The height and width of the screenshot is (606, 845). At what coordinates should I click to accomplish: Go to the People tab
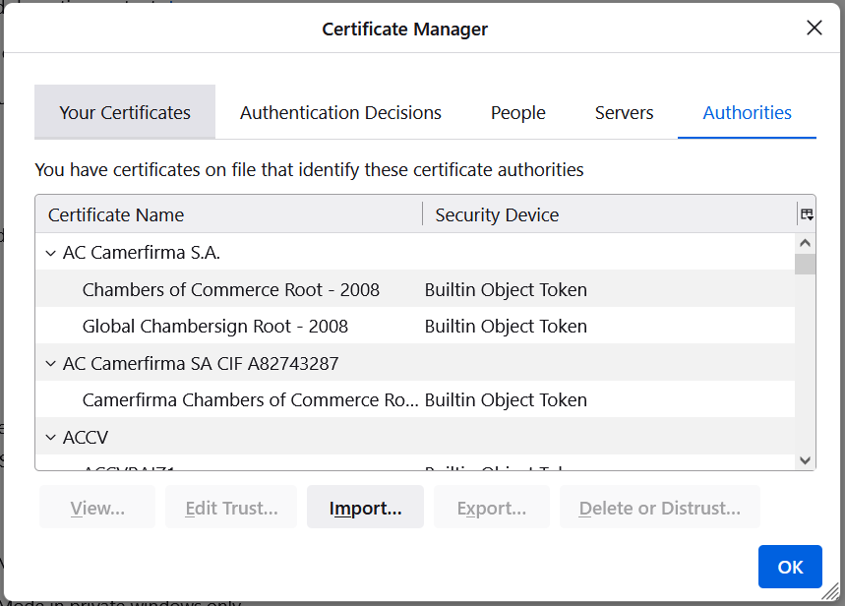point(517,113)
